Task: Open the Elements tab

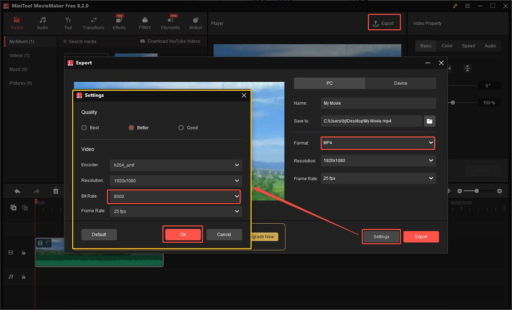Action: tap(170, 23)
